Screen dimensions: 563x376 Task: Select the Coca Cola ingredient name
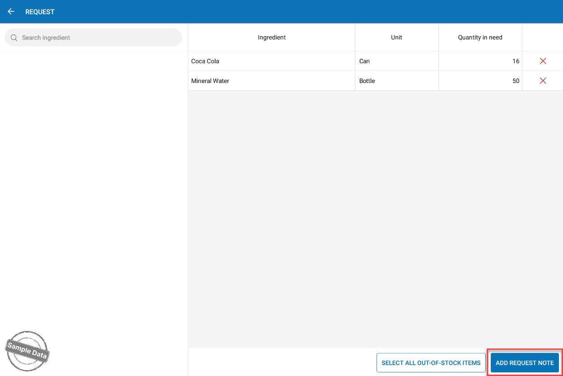point(205,61)
